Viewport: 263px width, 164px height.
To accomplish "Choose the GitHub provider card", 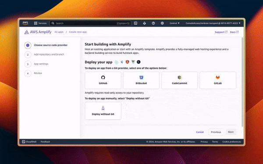I will point(103,80).
